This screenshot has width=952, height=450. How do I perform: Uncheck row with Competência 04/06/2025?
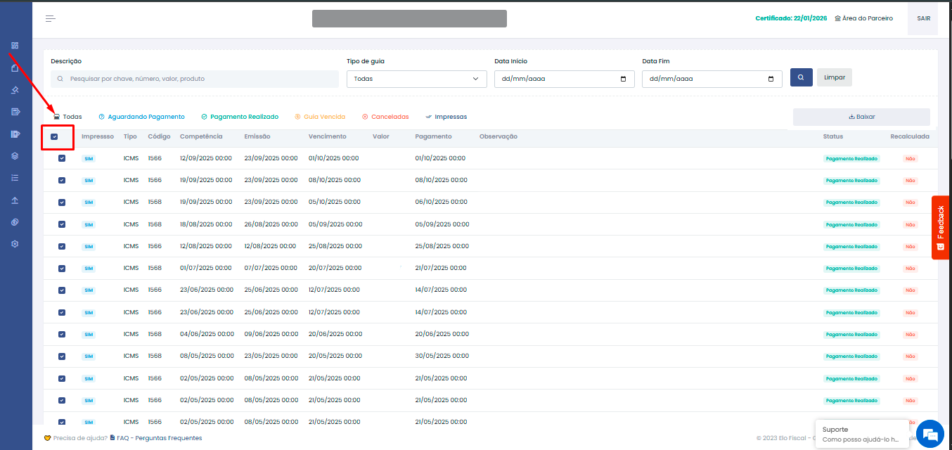click(x=62, y=334)
